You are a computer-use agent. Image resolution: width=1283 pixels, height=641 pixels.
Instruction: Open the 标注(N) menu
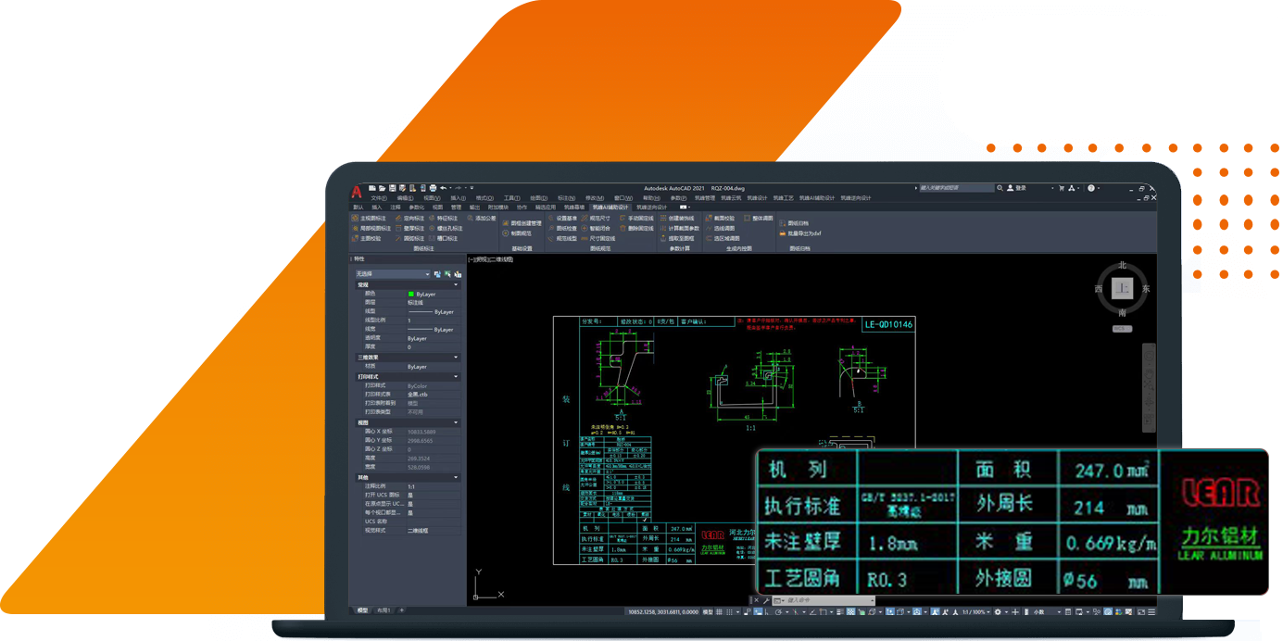point(566,198)
